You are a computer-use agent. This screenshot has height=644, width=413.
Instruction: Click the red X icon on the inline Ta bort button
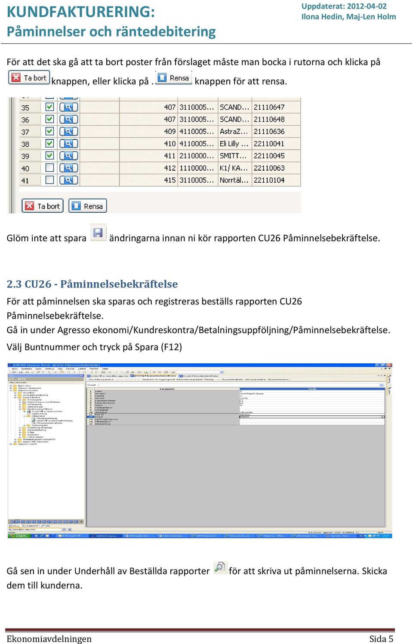tap(16, 77)
